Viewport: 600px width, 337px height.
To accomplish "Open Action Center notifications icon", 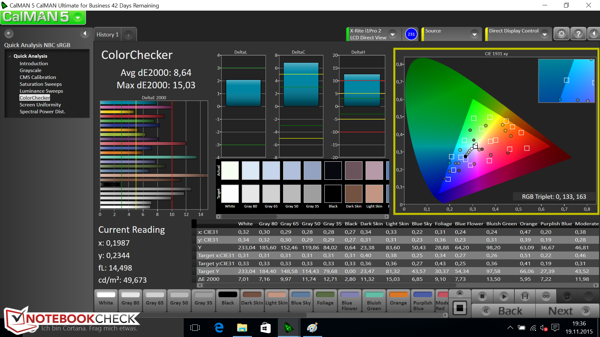I will coord(555,328).
